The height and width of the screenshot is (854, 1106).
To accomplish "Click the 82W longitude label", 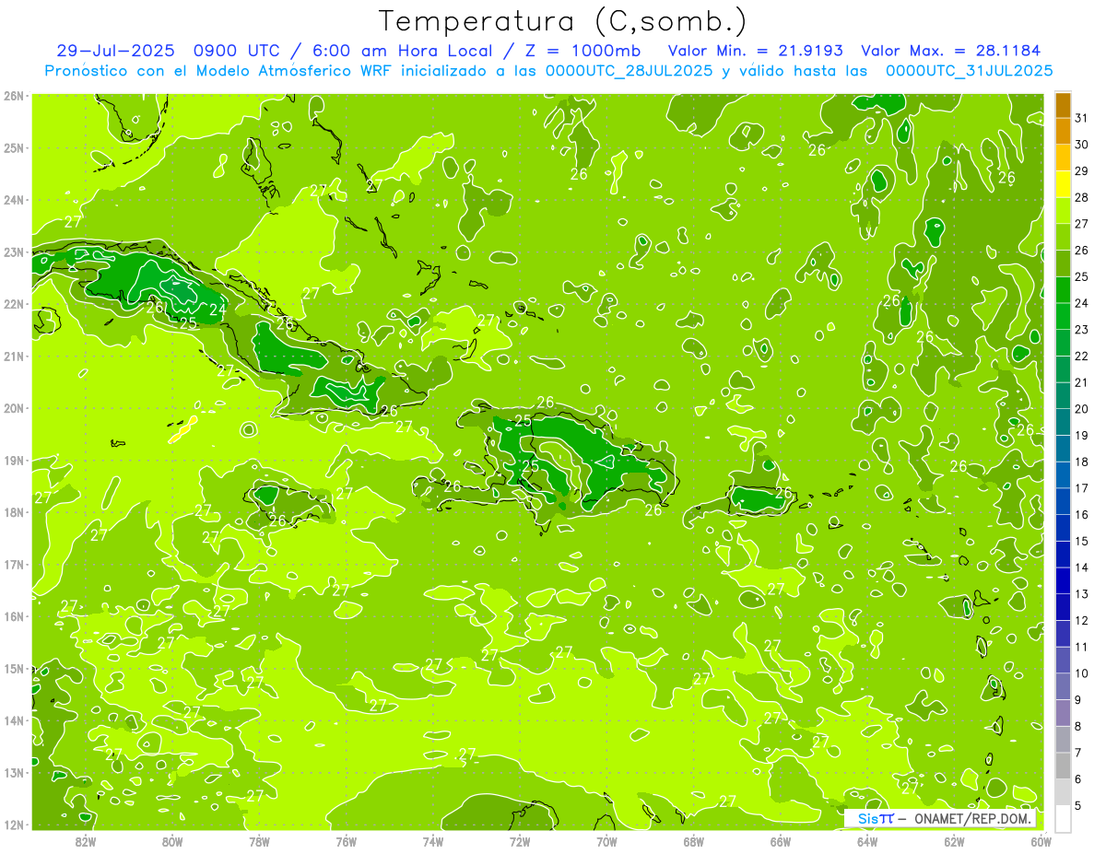I will [x=86, y=841].
